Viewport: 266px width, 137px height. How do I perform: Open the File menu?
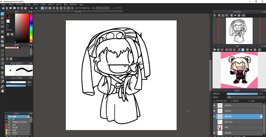tap(4, 4)
